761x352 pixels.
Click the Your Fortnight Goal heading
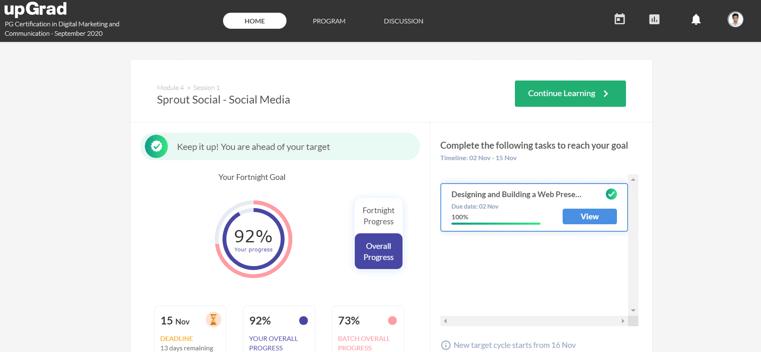click(252, 177)
